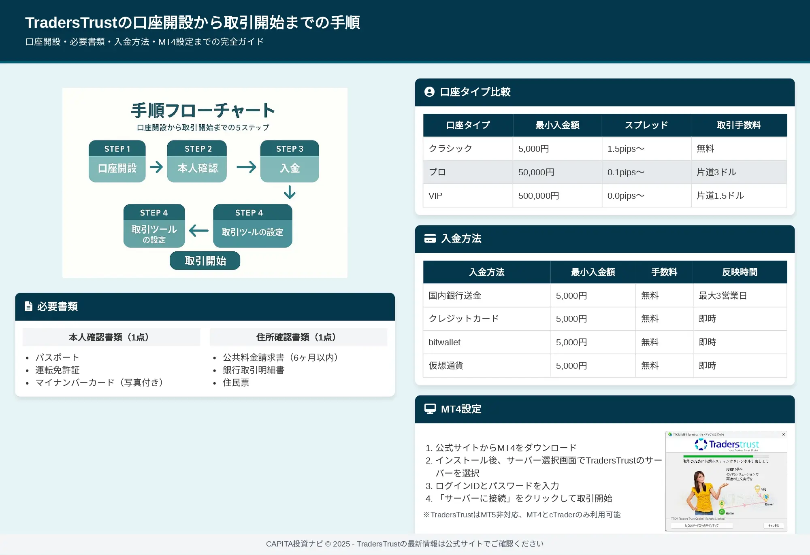Open the 手順フローチャート image
Viewport: 810px width, 555px height.
tap(205, 183)
